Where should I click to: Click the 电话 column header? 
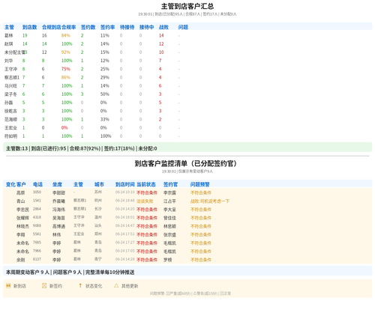click(37, 184)
